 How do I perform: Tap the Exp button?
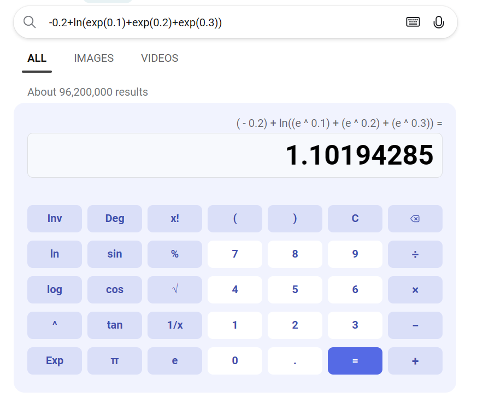pos(55,361)
